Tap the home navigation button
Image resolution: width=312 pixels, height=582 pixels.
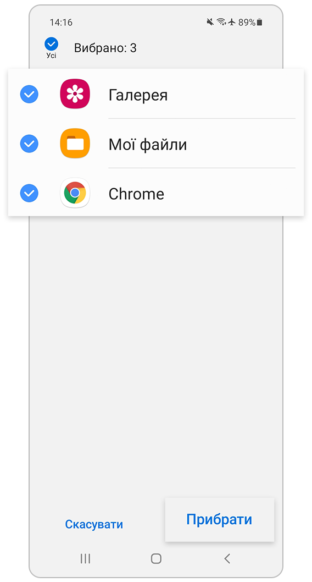pos(156,558)
